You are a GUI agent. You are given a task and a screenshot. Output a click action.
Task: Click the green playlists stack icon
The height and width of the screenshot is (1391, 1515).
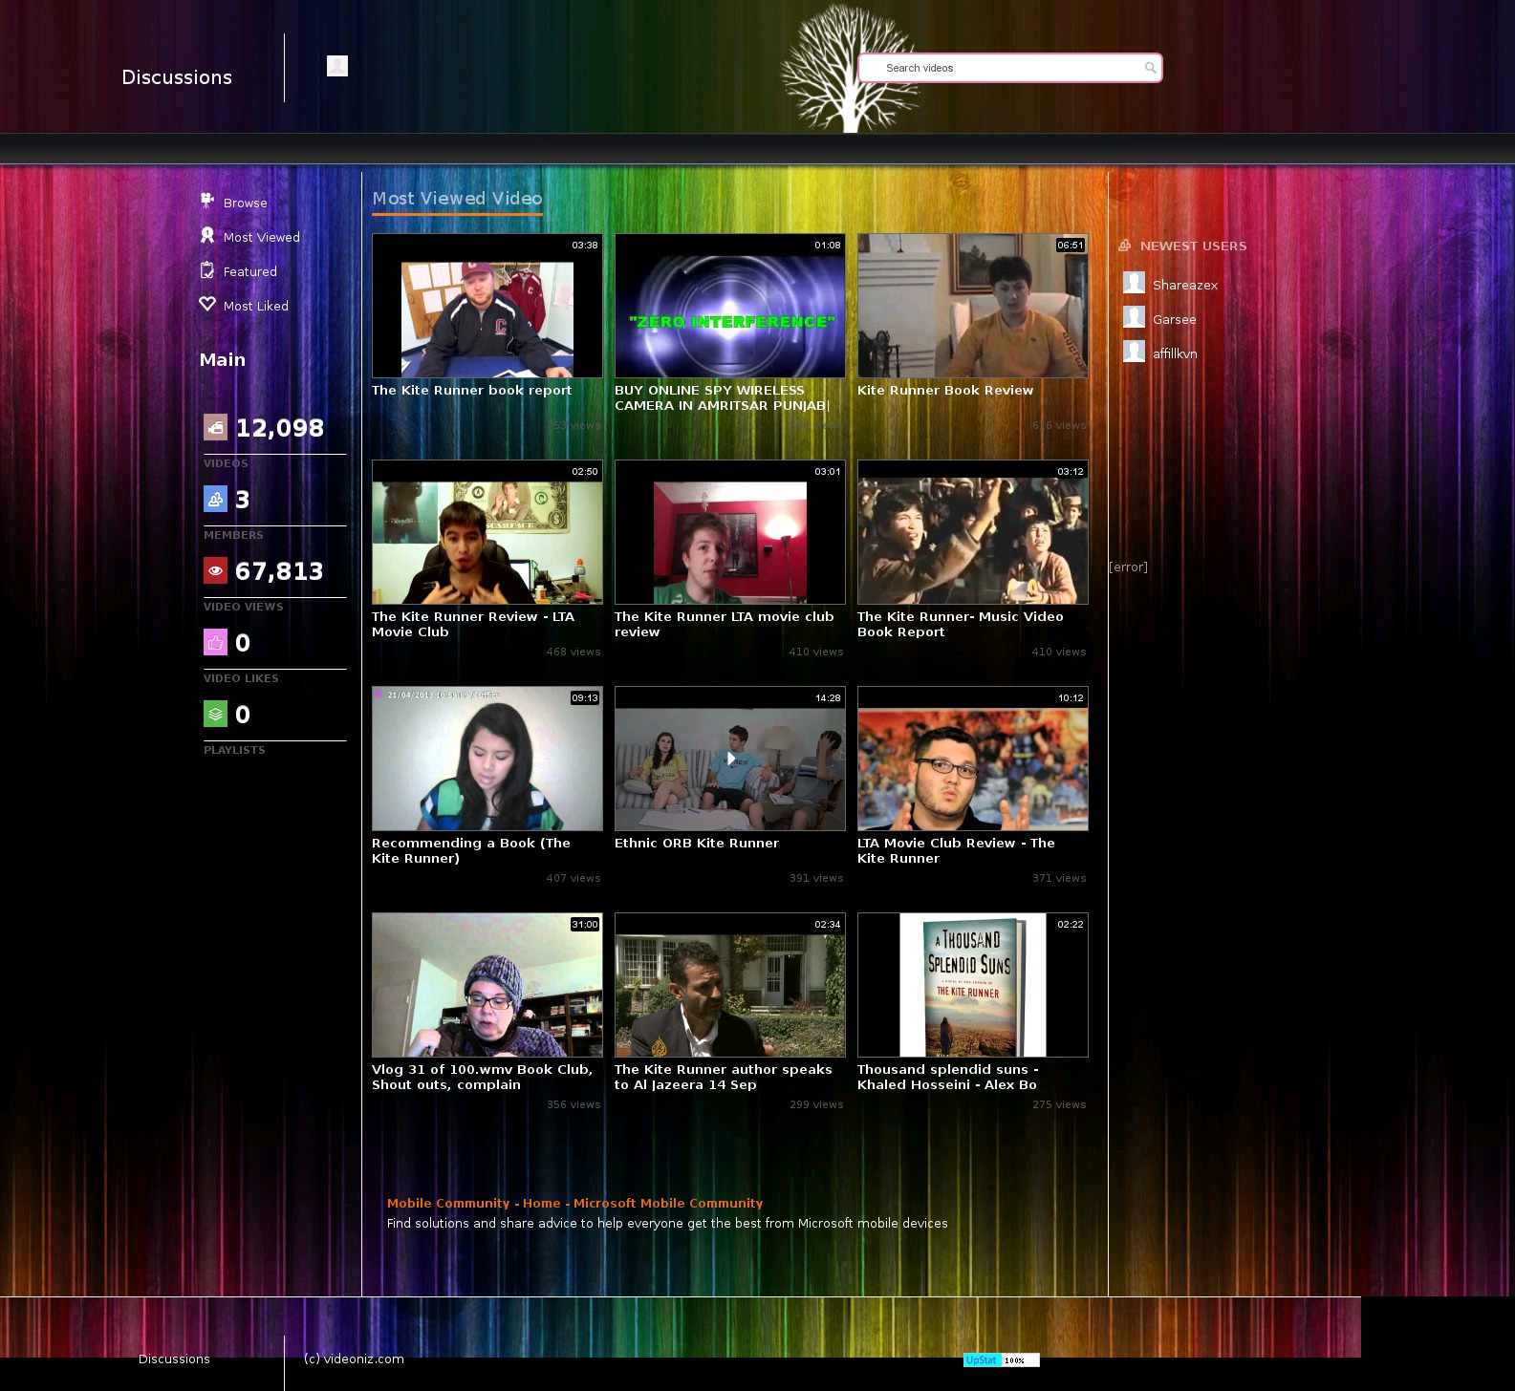click(x=215, y=714)
